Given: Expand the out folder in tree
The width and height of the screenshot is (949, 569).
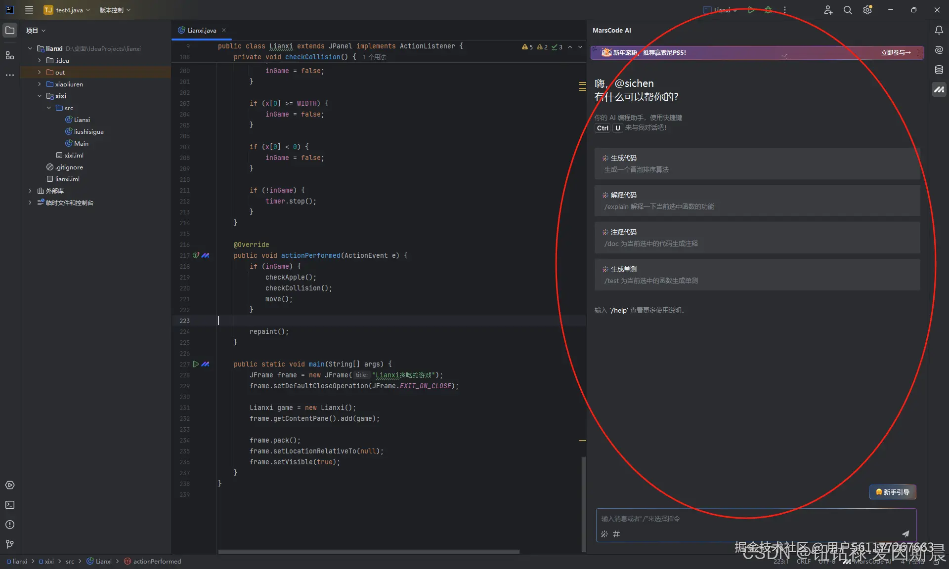Looking at the screenshot, I should 40,72.
